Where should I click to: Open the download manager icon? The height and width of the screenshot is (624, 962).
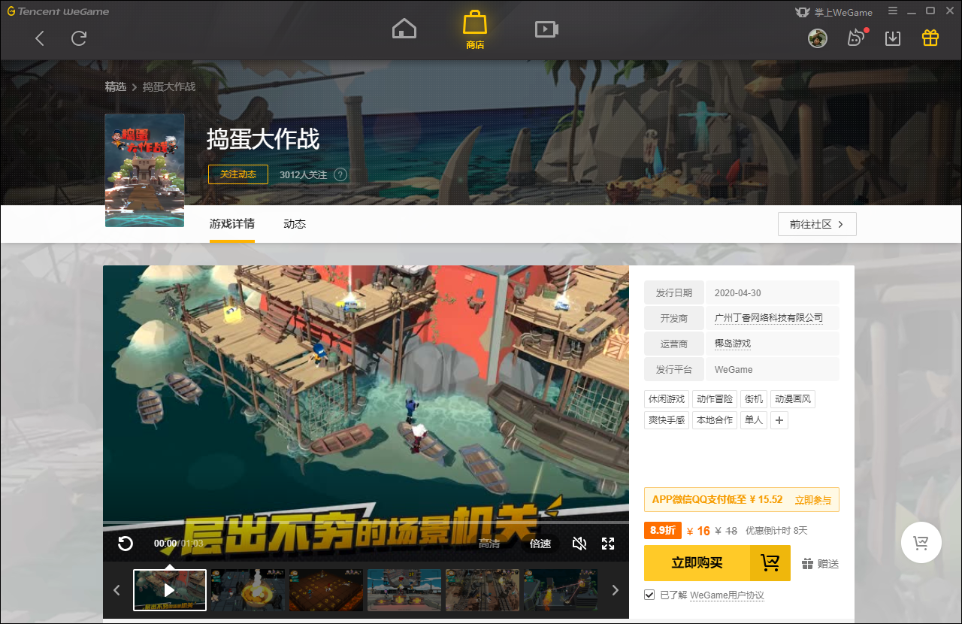pyautogui.click(x=893, y=38)
